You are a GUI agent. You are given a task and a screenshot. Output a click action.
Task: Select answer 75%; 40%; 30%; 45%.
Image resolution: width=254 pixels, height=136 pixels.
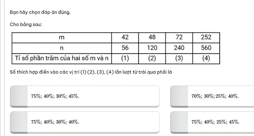pos(85,97)
